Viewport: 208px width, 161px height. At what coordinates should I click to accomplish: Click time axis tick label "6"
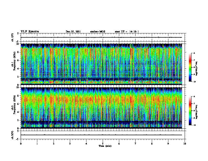pos(119,144)
